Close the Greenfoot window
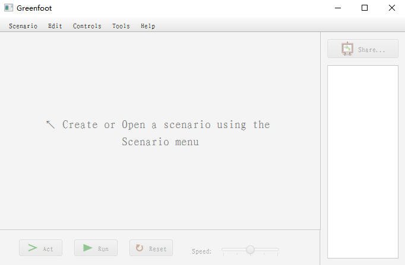The width and height of the screenshot is (405, 265). coord(392,8)
